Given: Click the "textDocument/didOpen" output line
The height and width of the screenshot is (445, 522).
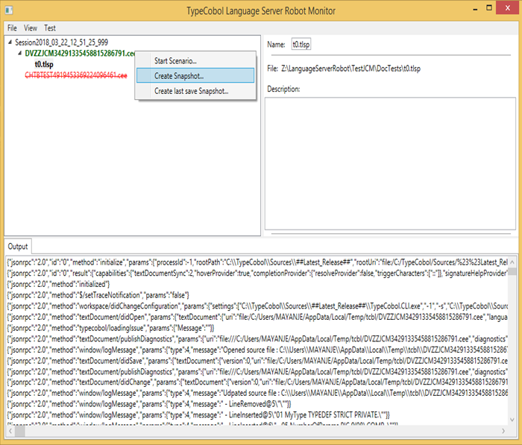Looking at the screenshot, I should click(257, 317).
